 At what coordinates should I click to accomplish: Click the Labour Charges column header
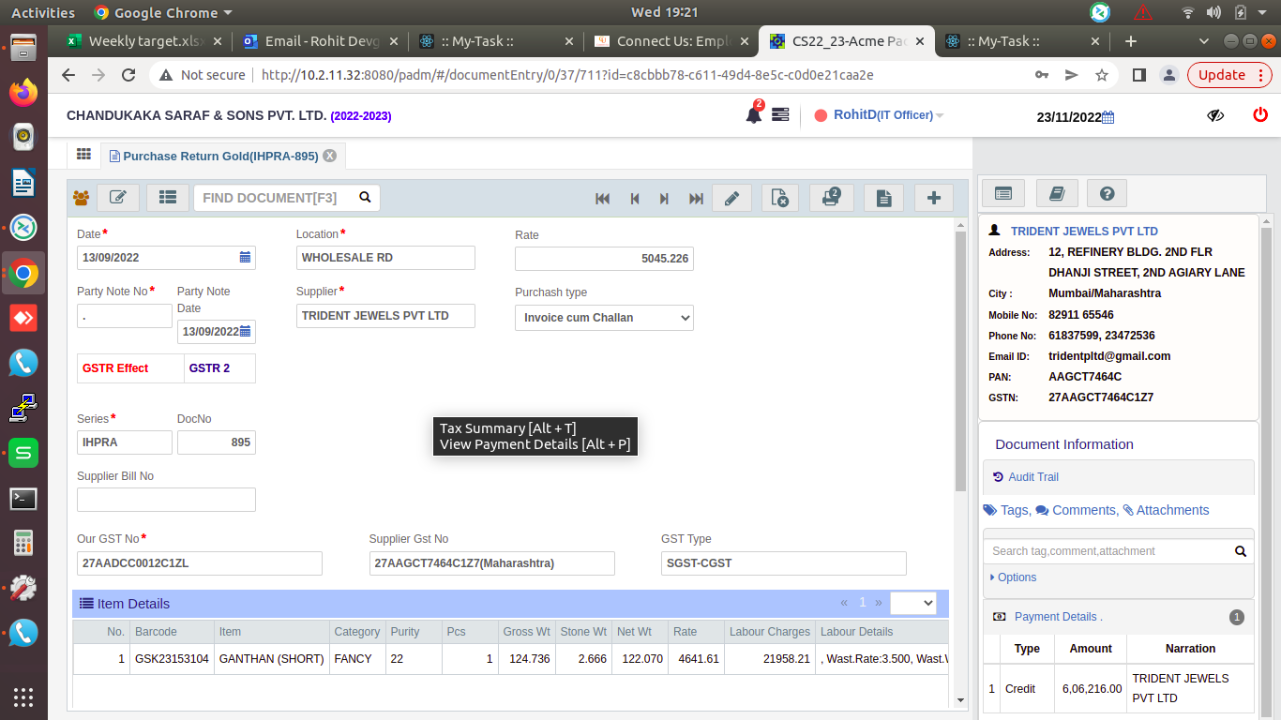(x=769, y=632)
